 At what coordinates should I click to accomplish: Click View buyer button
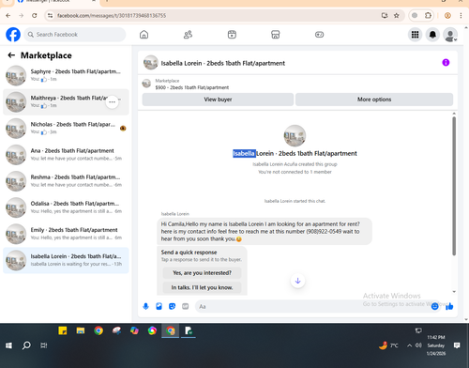[x=218, y=100]
